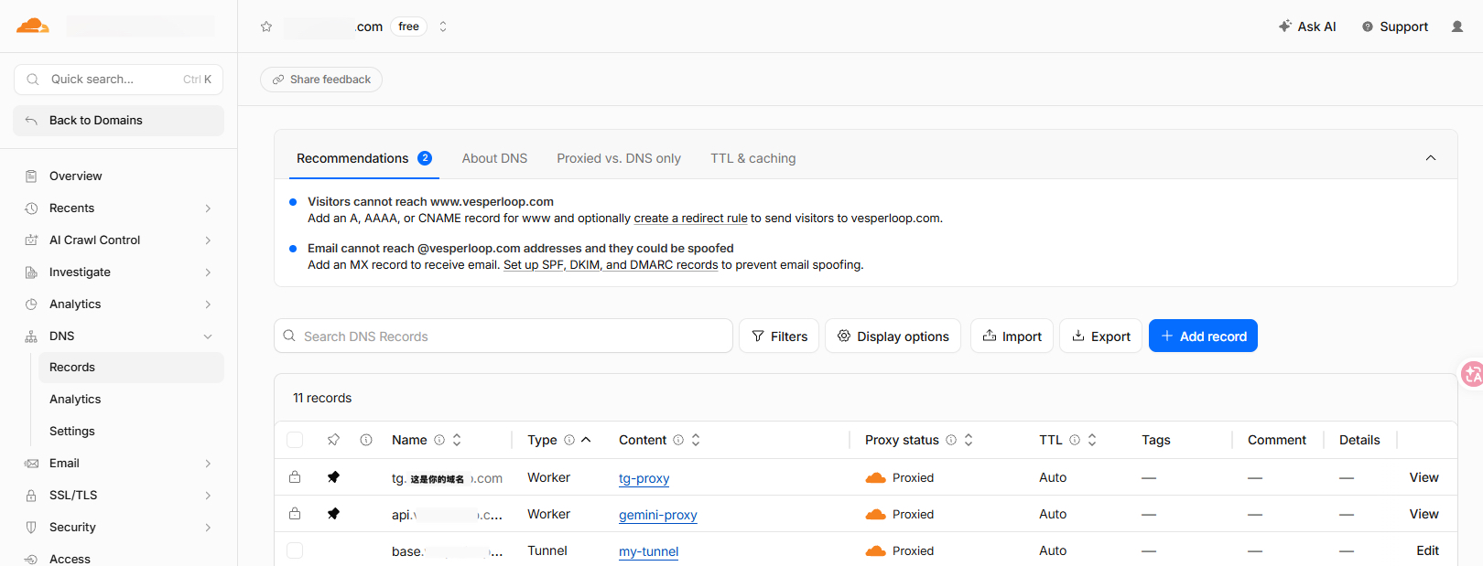Follow the create a redirect rule link

coord(690,219)
